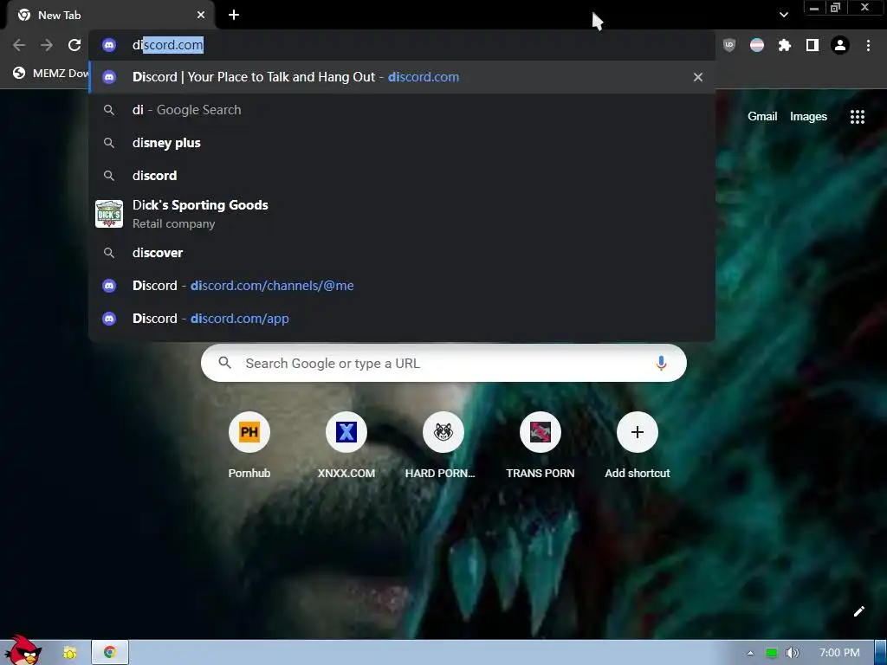Go back with the left arrow button

coord(19,45)
